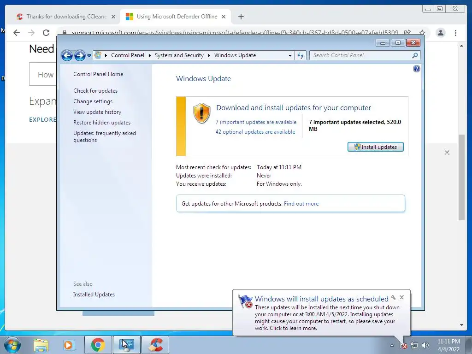Image resolution: width=472 pixels, height=354 pixels.
Task: Open Control Panel taskbar button
Action: 126,345
